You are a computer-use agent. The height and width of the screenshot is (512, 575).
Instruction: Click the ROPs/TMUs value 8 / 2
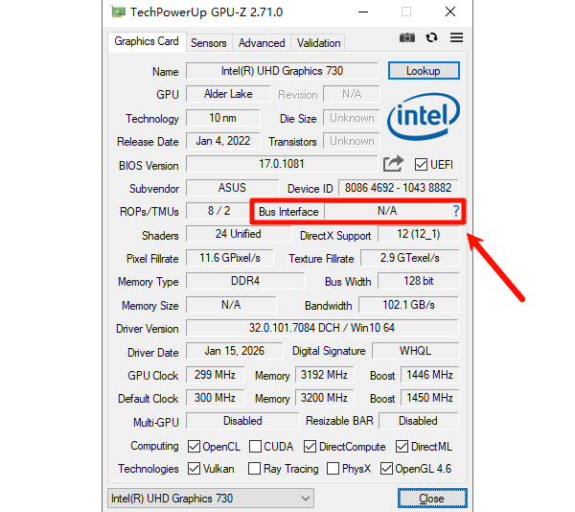218,211
